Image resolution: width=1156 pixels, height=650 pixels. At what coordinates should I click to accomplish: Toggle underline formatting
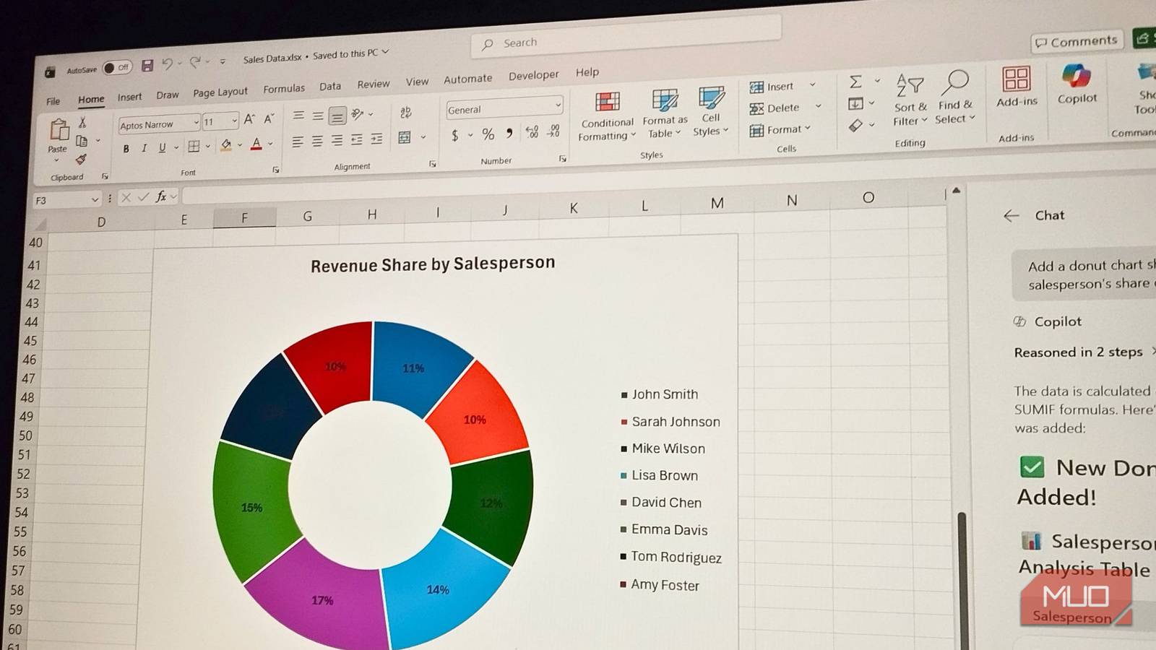(x=163, y=147)
